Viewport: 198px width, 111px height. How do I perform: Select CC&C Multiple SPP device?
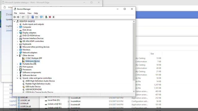[x=34, y=58]
